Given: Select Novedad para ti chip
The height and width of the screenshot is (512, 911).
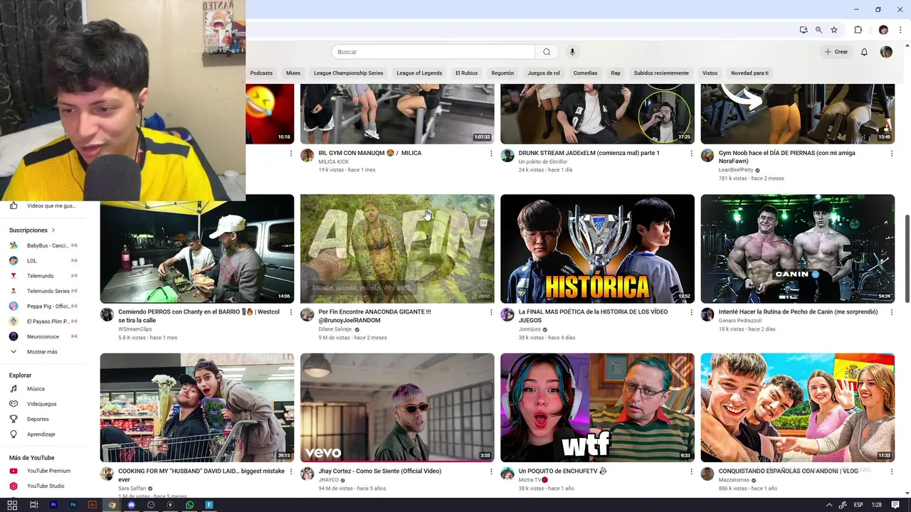Looking at the screenshot, I should (749, 73).
